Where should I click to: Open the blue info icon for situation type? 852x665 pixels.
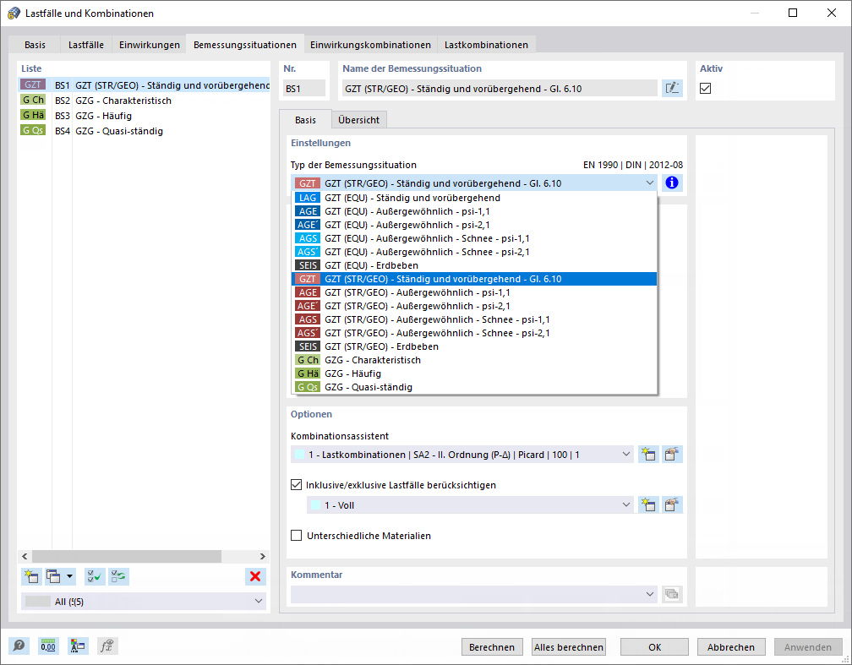tap(672, 183)
